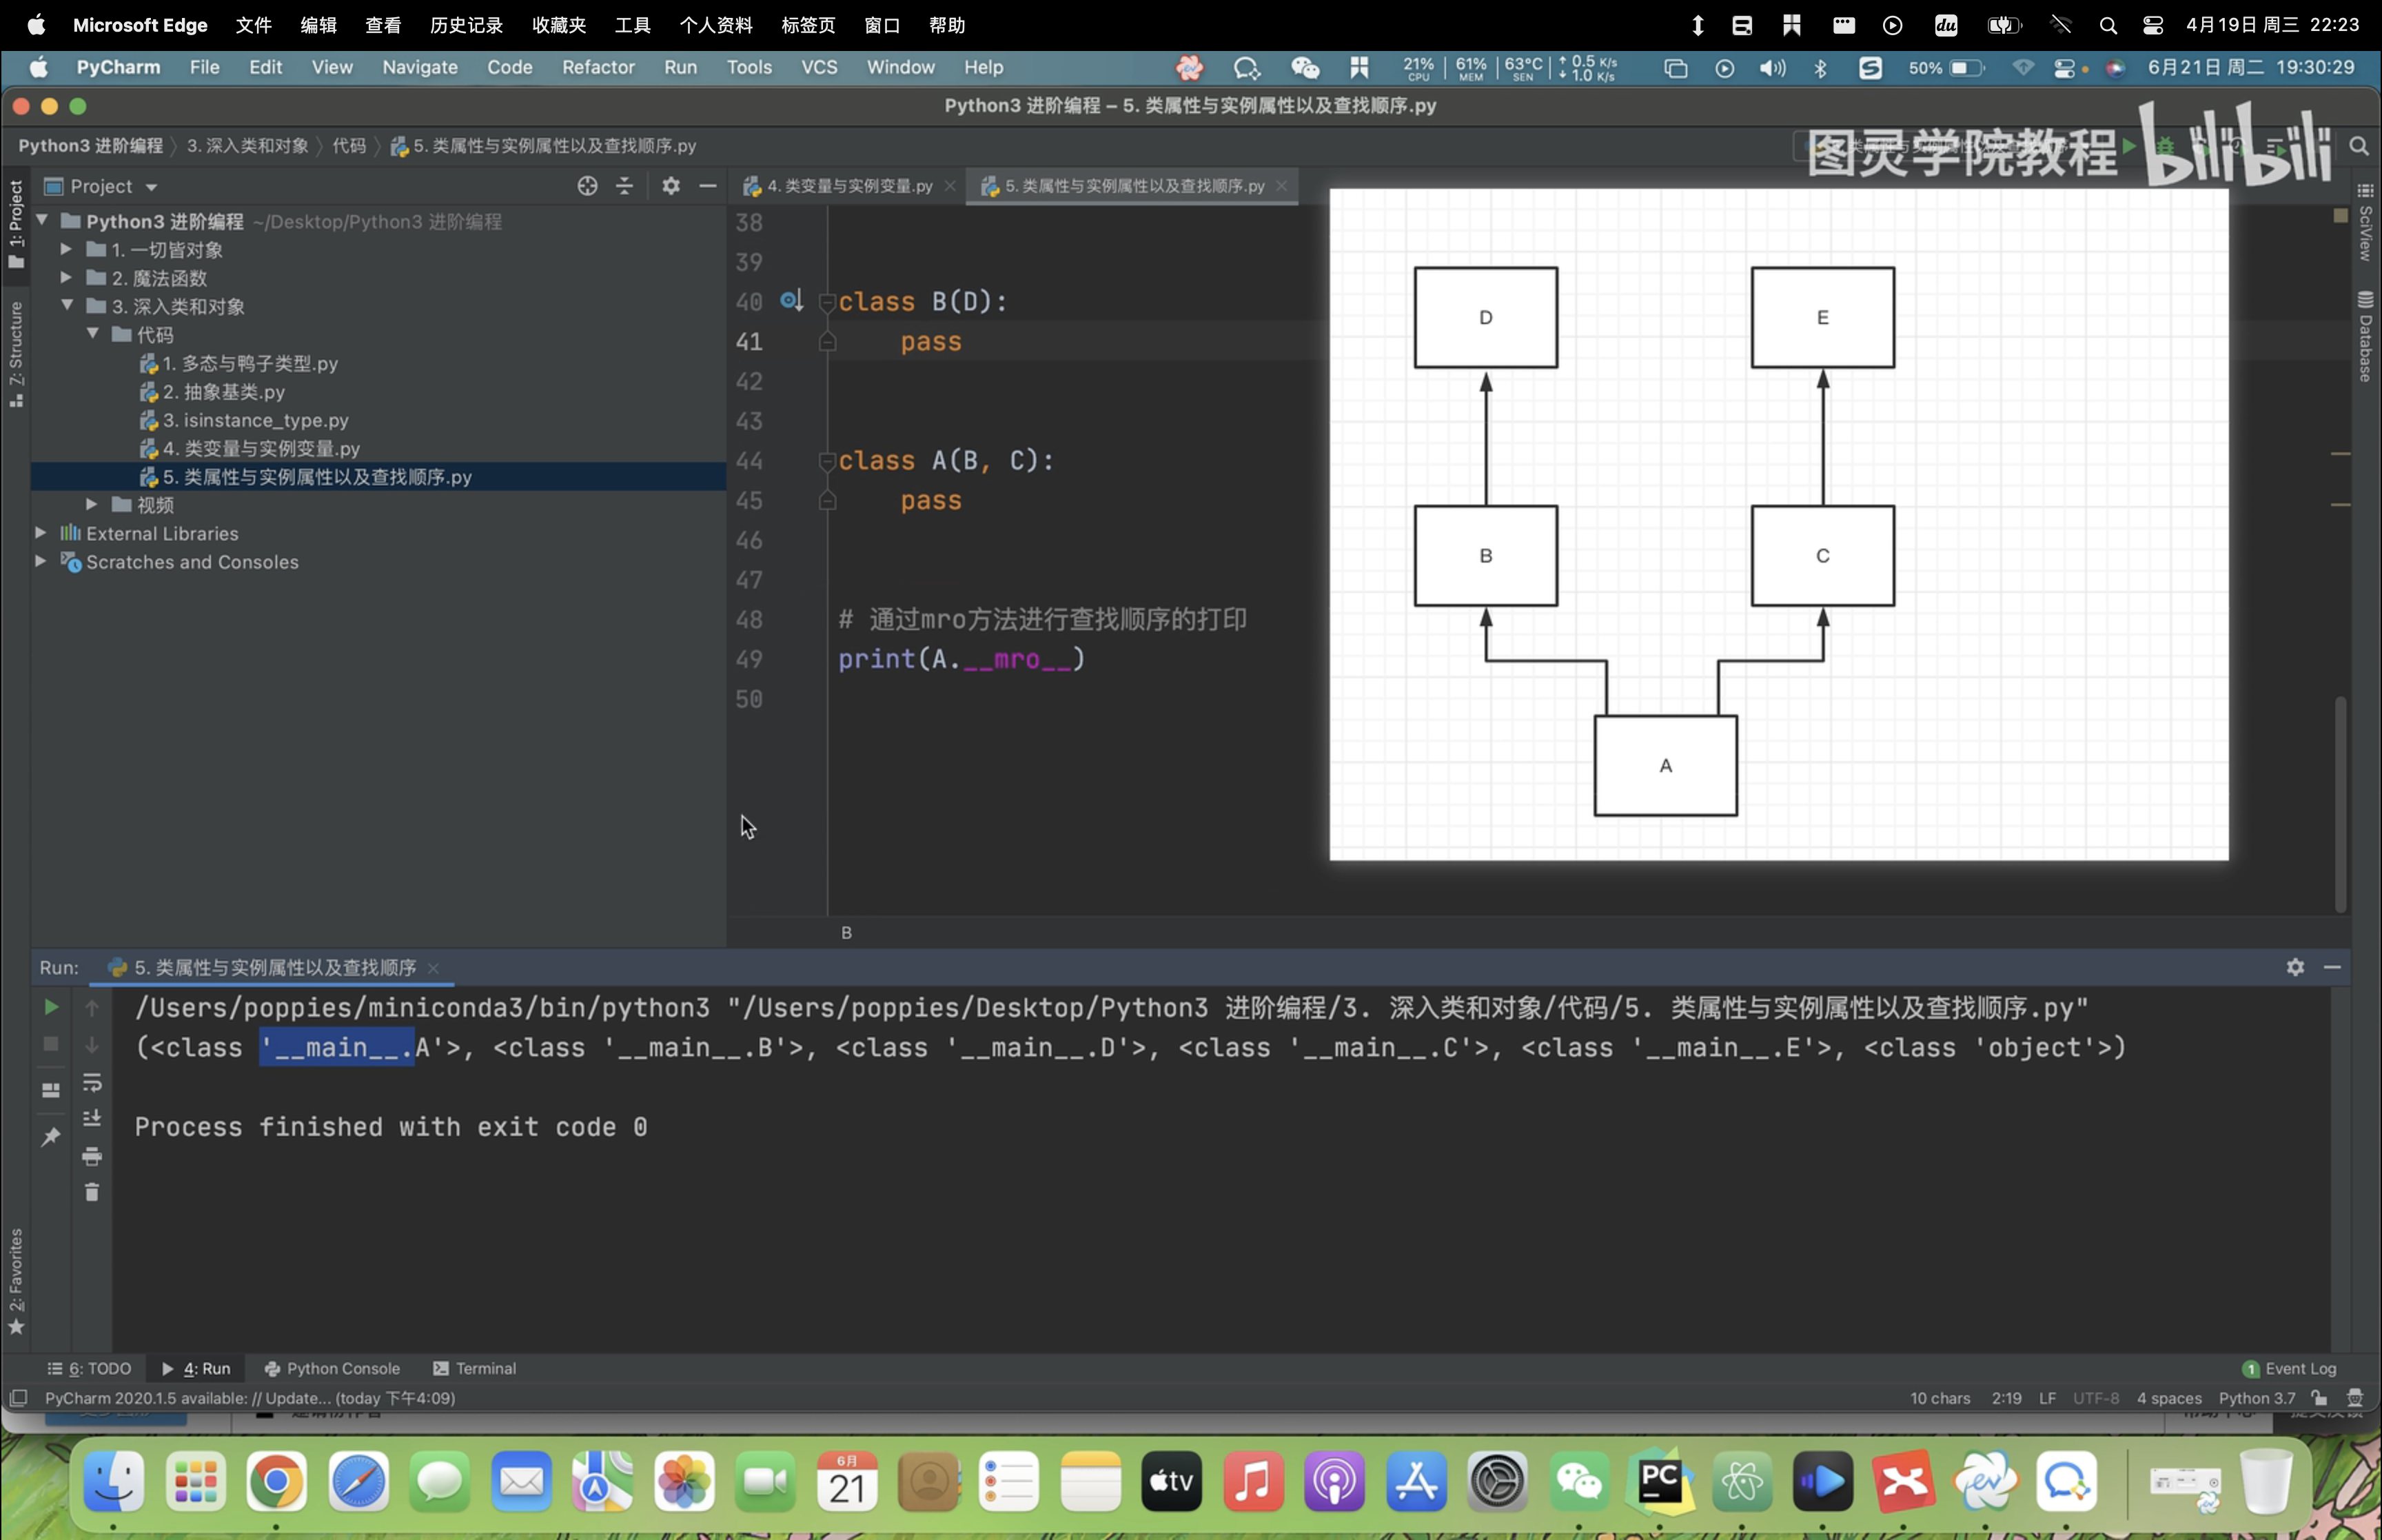Open PyCharm from the Dock

click(x=1659, y=1482)
